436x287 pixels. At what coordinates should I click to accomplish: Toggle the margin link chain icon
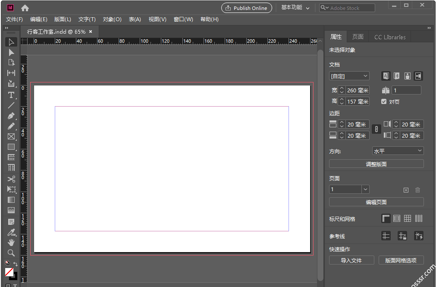coord(376,129)
